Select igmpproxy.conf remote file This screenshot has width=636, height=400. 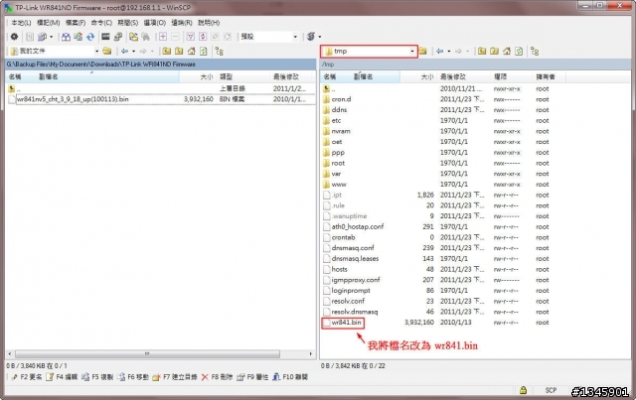point(356,280)
